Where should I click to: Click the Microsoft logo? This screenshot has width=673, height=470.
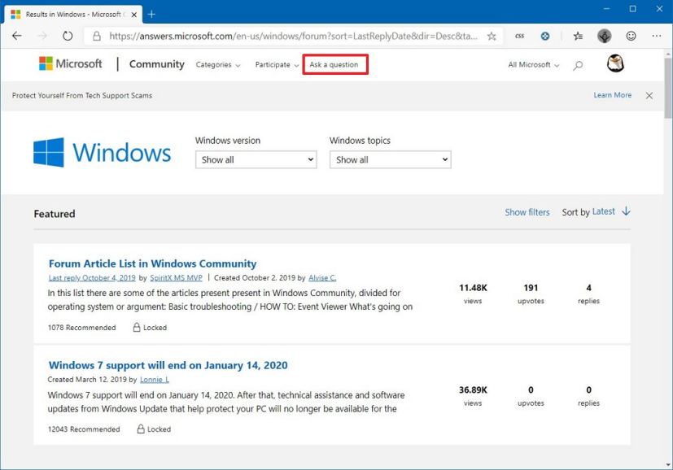pyautogui.click(x=70, y=63)
